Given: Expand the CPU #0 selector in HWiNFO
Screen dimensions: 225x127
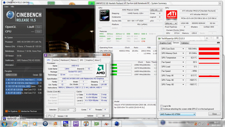Looking at the screenshot, I should click(156, 10).
